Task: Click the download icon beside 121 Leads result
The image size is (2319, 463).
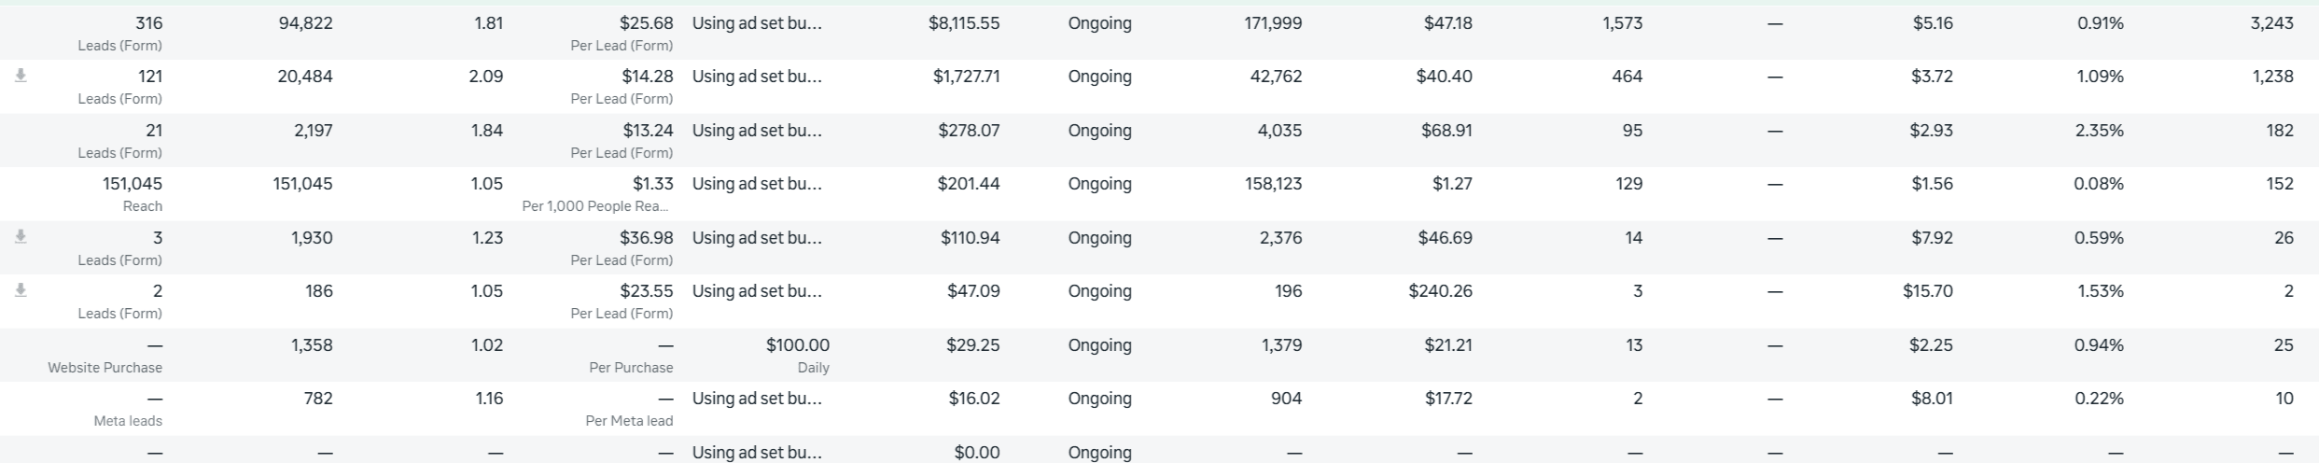Action: coord(21,76)
